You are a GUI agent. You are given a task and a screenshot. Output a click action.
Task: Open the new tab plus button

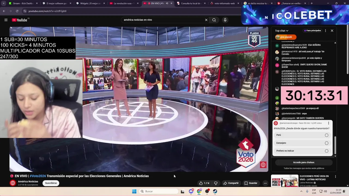(312, 3)
